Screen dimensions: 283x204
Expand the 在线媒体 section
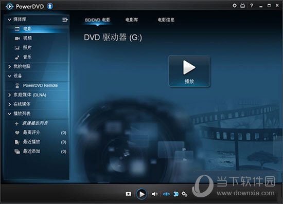(9, 104)
